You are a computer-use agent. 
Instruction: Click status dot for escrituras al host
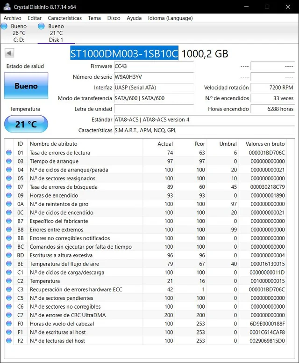(9, 332)
